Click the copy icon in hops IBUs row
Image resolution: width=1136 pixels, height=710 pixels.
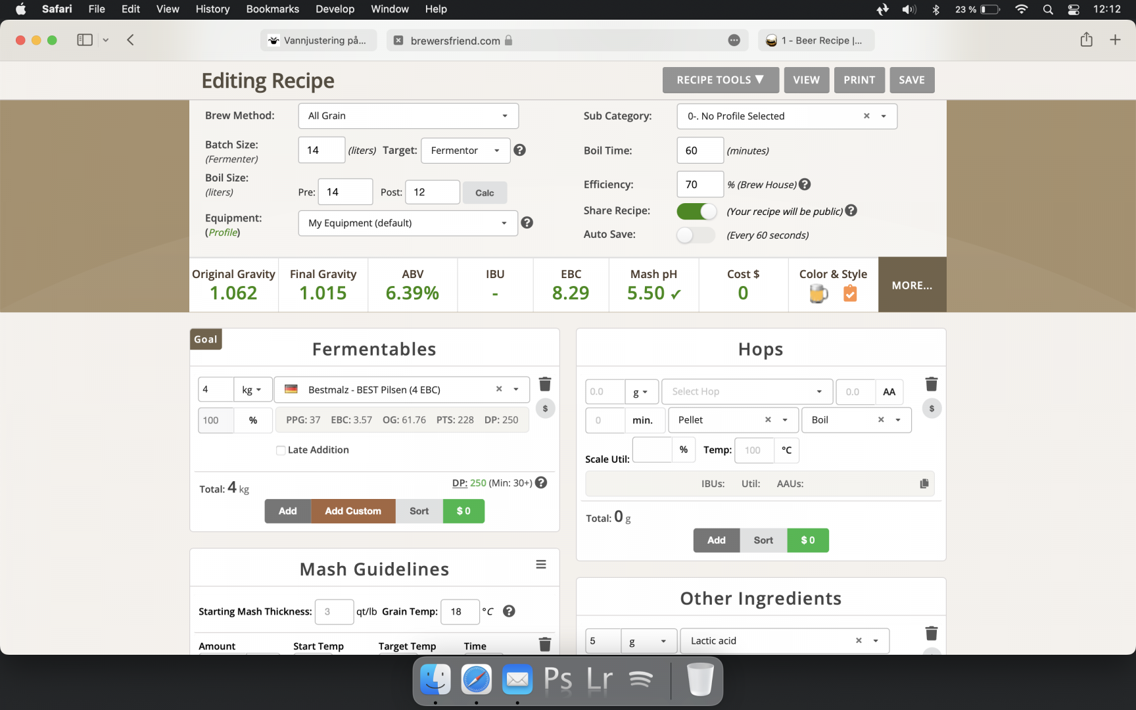[924, 484]
